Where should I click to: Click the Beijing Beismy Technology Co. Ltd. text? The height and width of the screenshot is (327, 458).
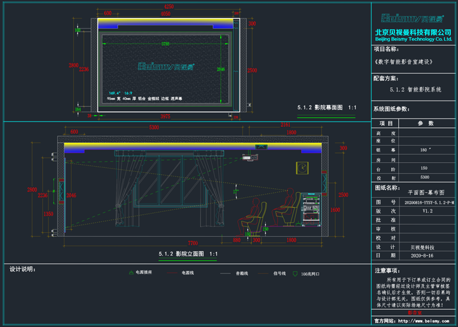click(413, 39)
